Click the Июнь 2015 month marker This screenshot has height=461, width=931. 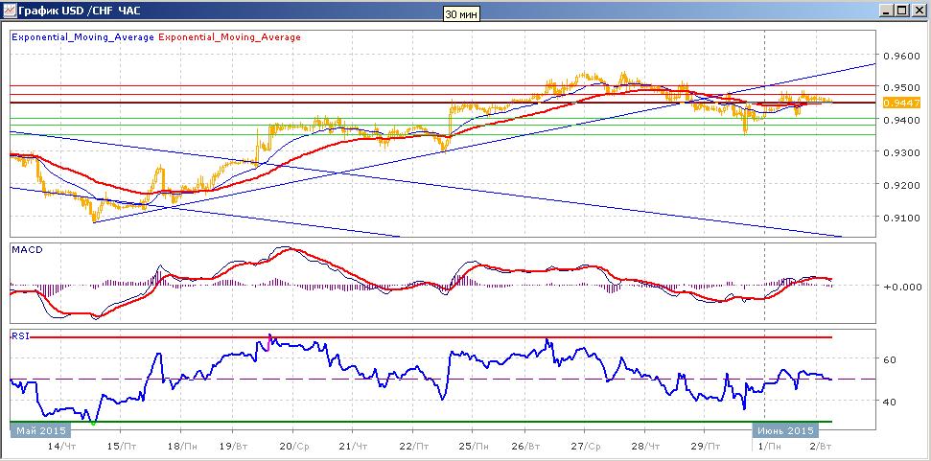[x=785, y=430]
